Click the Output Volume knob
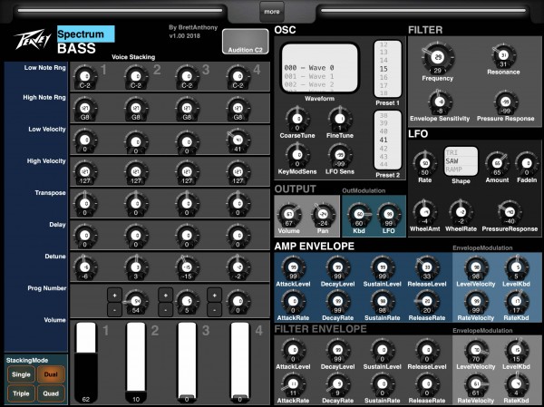 pos(289,216)
